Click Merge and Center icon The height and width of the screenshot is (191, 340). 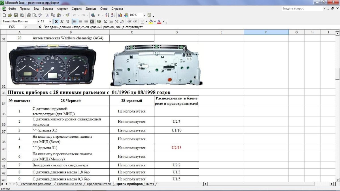click(92, 22)
